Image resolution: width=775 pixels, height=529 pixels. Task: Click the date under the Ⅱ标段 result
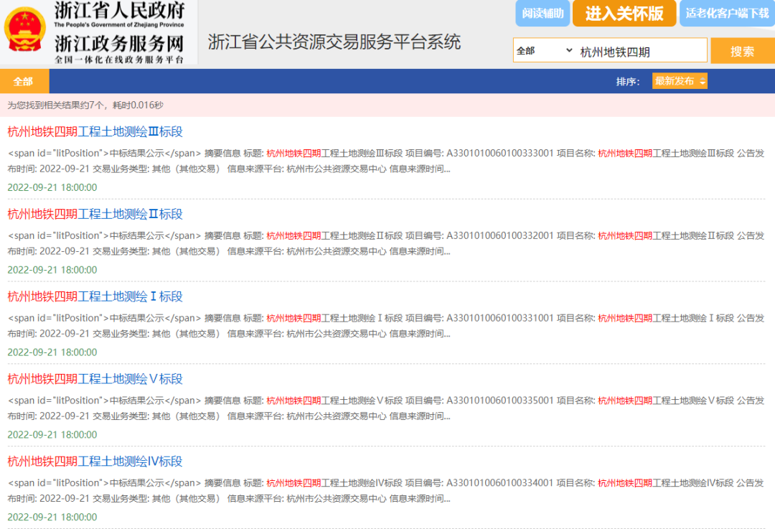(52, 270)
